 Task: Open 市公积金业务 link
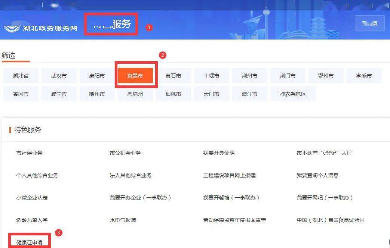[x=125, y=153]
